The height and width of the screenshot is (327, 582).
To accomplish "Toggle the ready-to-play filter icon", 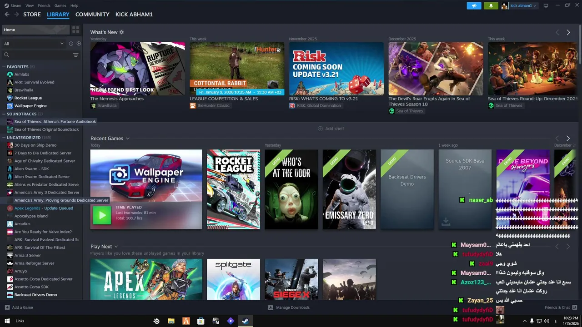I will click(x=79, y=44).
